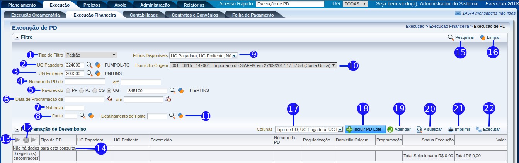Click the Pesquisar search icon
519x163 pixels.
[x=451, y=38]
